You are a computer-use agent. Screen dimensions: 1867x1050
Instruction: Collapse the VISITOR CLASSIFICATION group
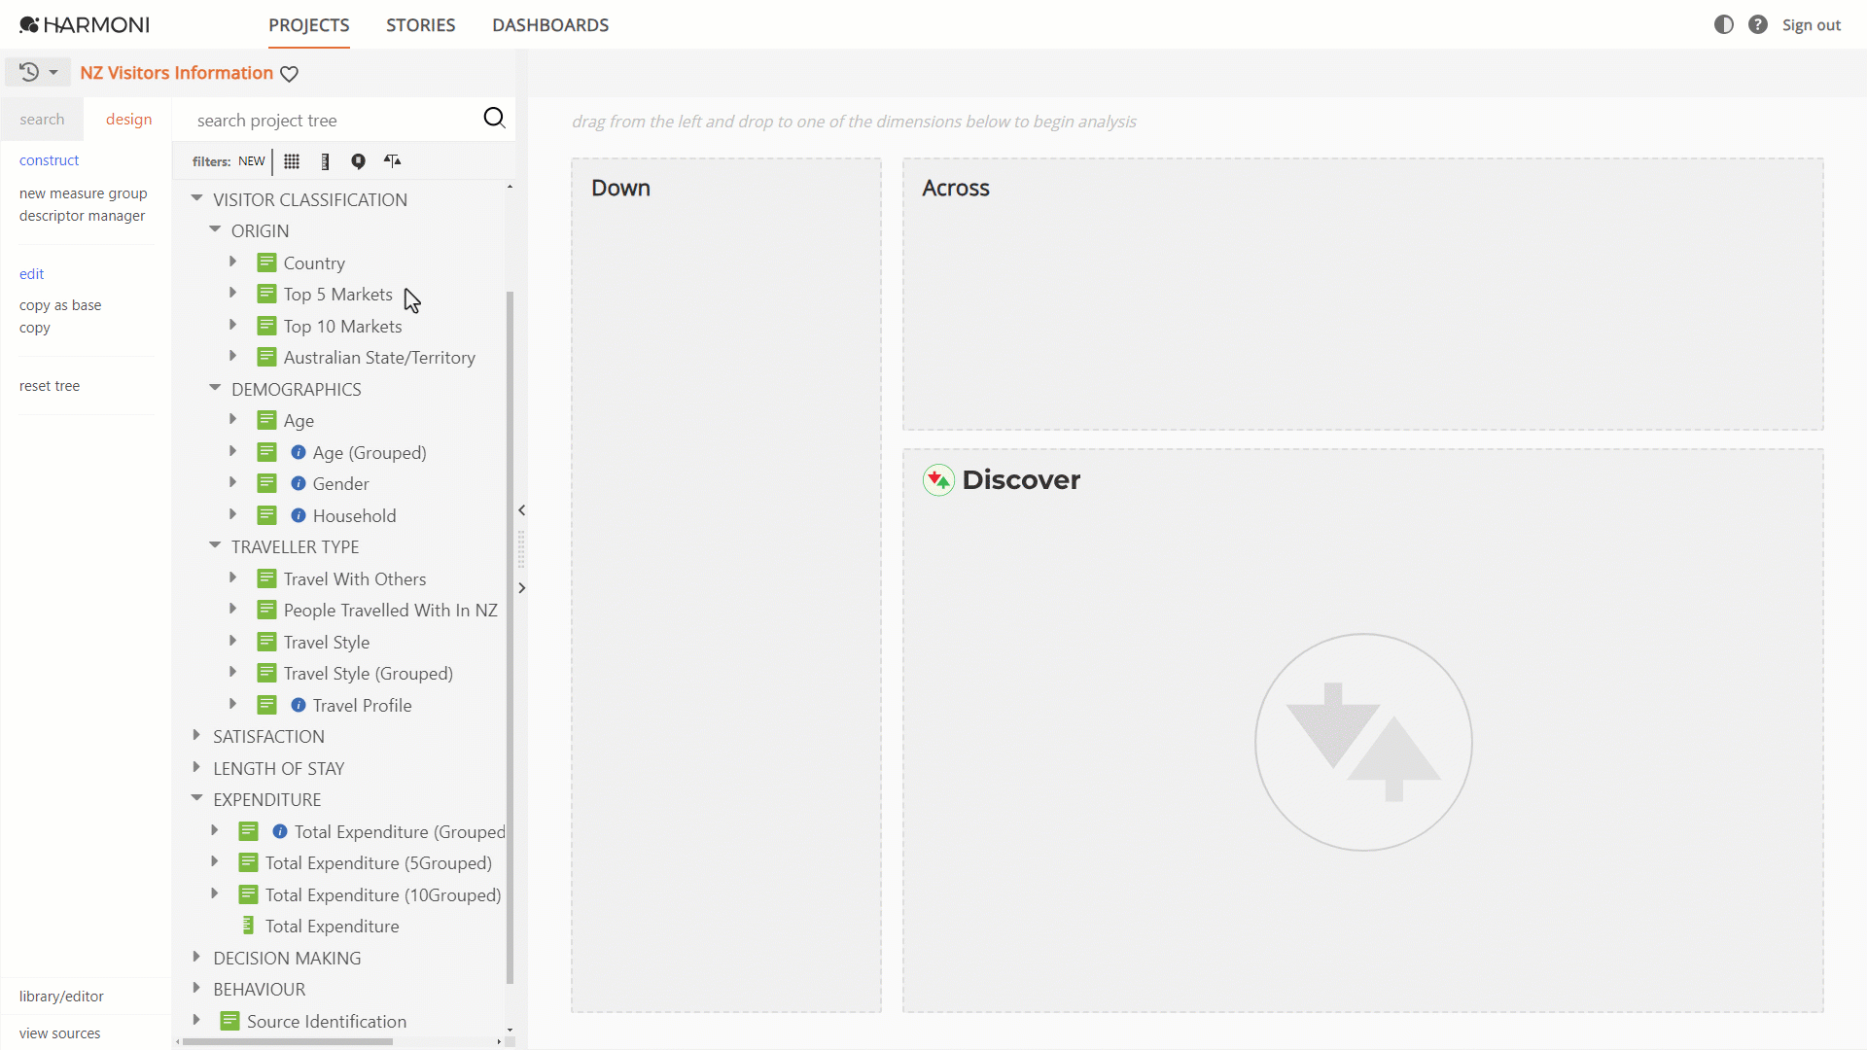coord(196,198)
